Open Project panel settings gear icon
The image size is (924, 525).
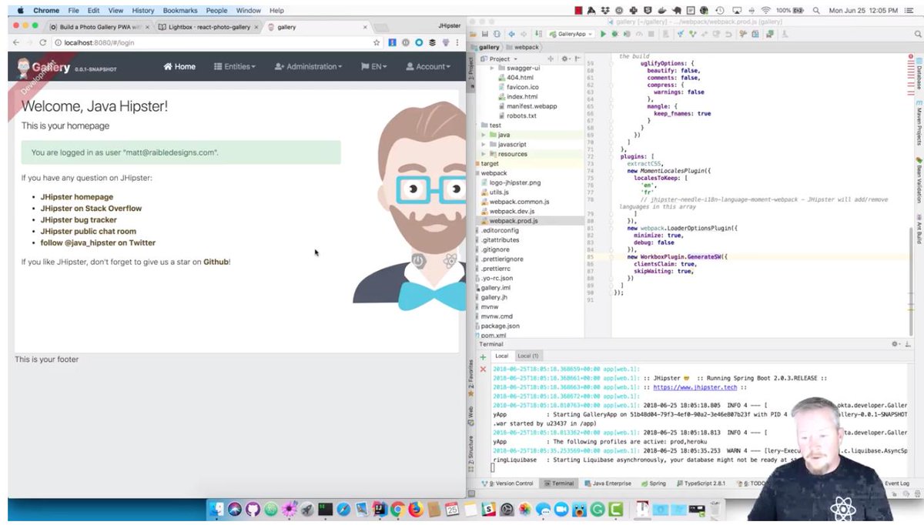click(564, 59)
